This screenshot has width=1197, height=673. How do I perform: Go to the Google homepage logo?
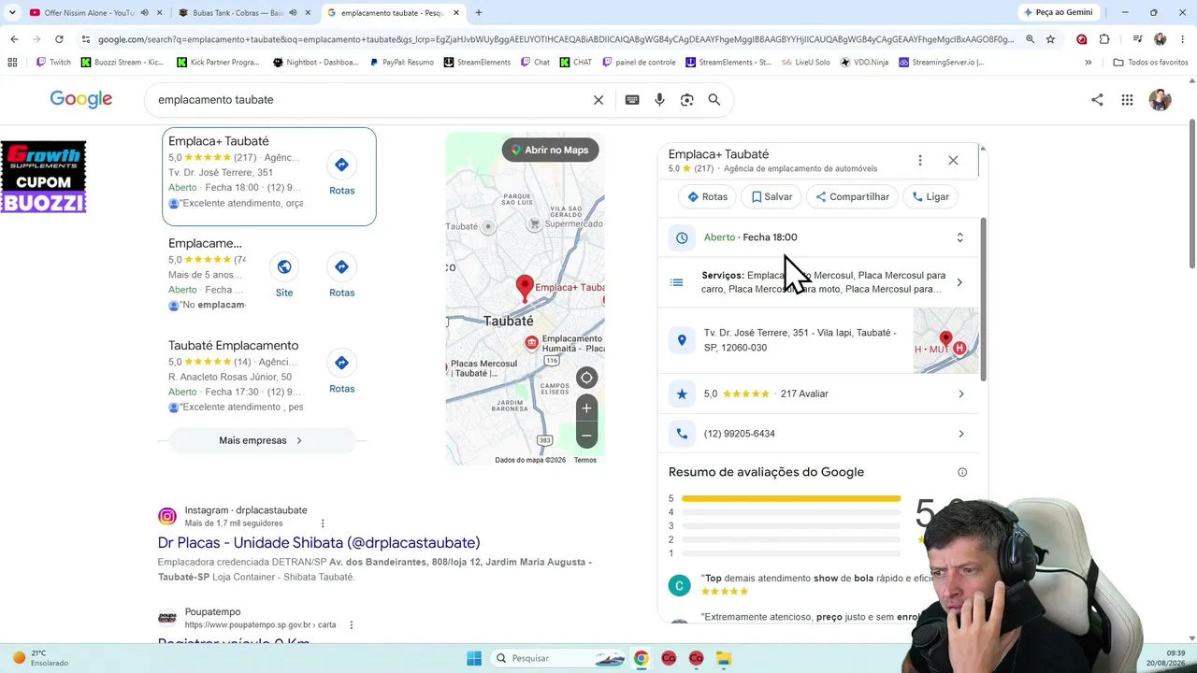tap(81, 100)
